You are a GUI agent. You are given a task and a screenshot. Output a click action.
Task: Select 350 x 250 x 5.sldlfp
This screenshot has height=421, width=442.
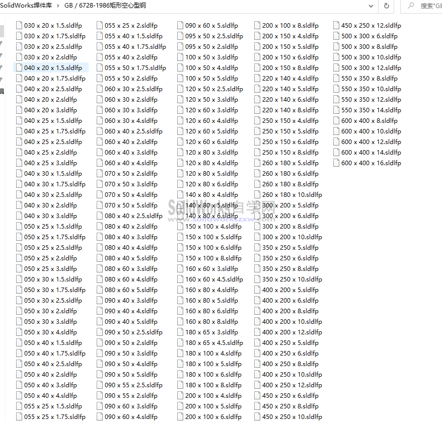pyautogui.click(x=286, y=248)
